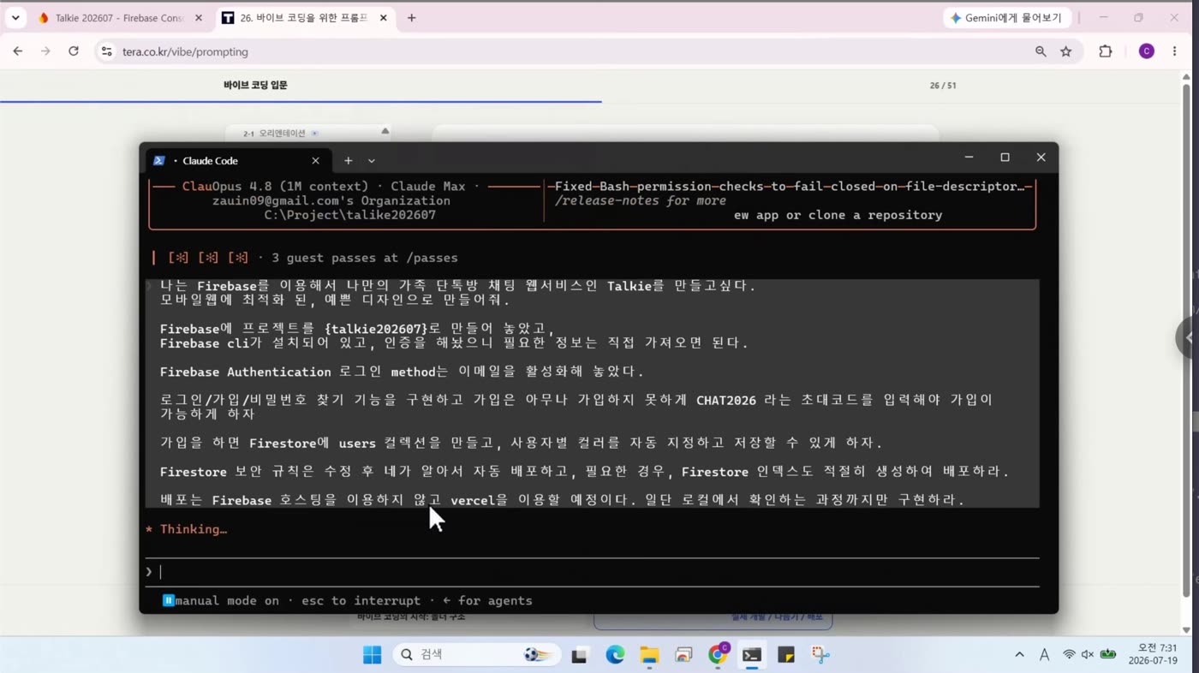This screenshot has height=673, width=1199.
Task: Click the C:\Project\talike202607 path text
Action: click(349, 215)
